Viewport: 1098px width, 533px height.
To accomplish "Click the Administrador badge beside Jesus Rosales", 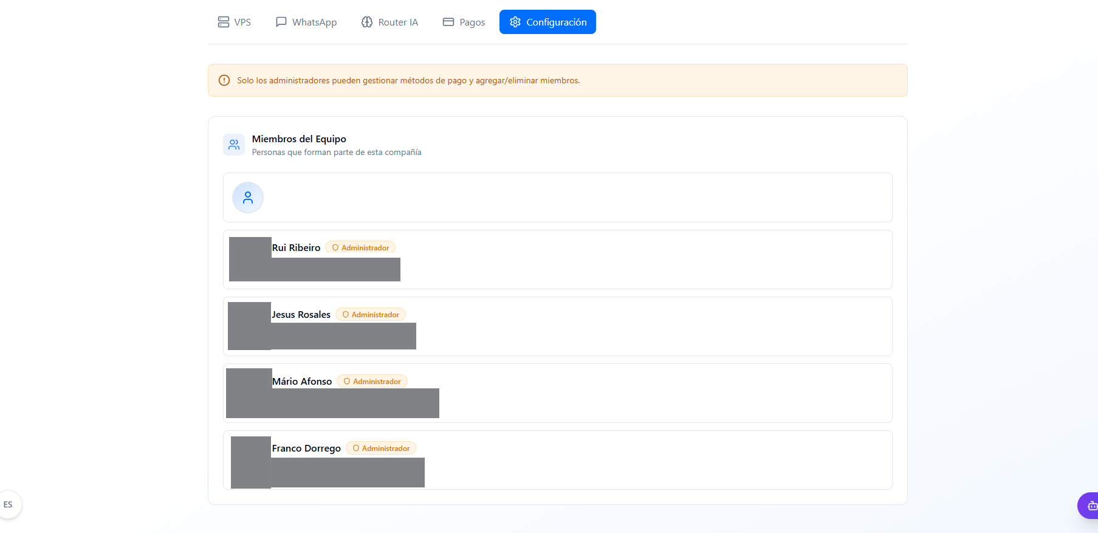I will 371,314.
